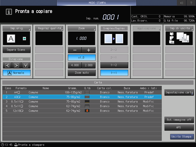
Task: Click the info icon beside Pronta a copiare
Action: click(9, 12)
